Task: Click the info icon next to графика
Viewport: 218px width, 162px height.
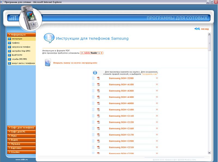Action: [10, 43]
